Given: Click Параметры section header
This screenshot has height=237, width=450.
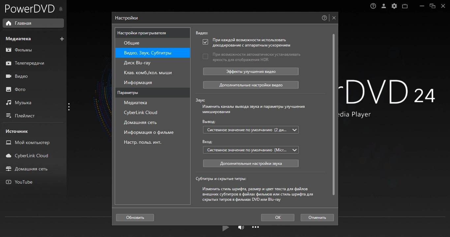Looking at the screenshot, I should 153,93.
